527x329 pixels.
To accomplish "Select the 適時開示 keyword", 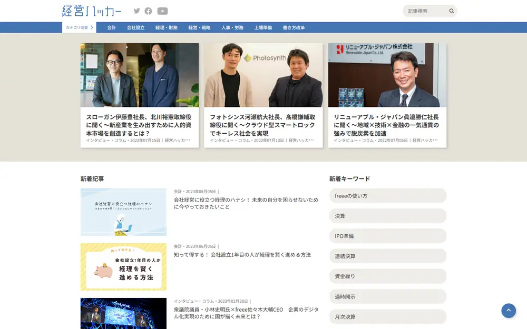I will [387, 297].
